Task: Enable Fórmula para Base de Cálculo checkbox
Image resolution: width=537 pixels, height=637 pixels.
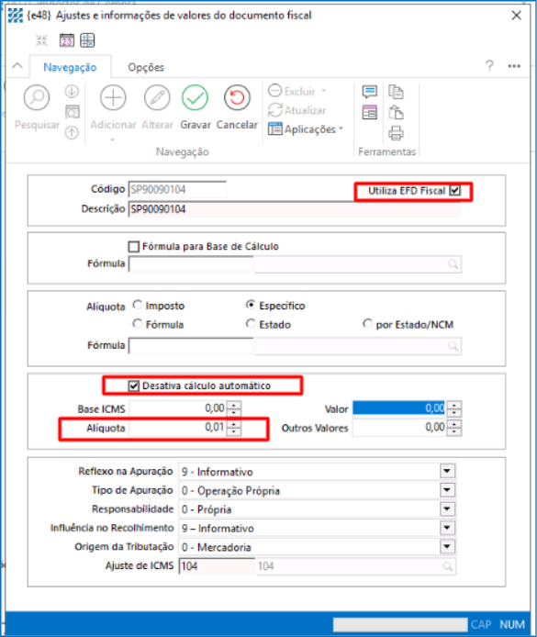Action: [133, 247]
